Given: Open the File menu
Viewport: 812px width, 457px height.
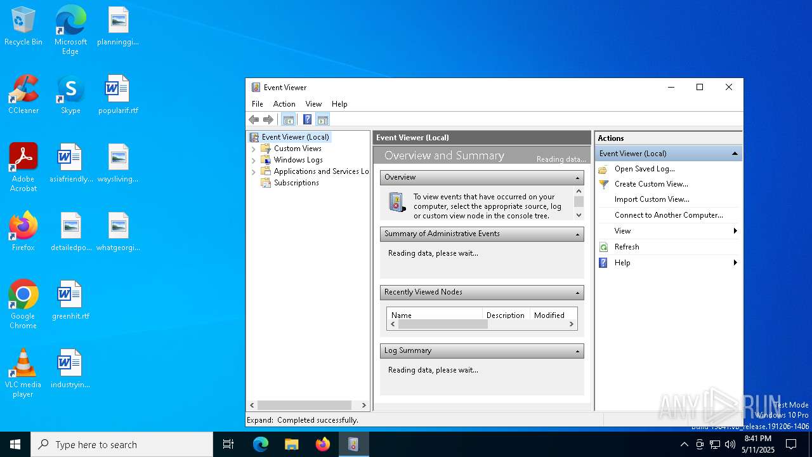Looking at the screenshot, I should point(258,104).
